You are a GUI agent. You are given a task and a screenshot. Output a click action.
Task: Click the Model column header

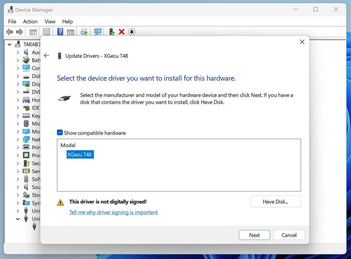(68, 145)
